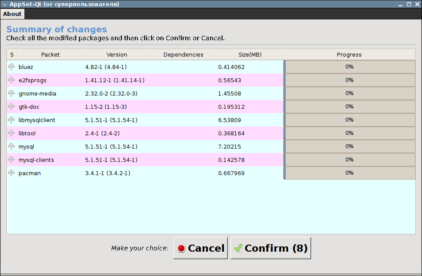Screen dimensions: 422x276
Task: Click version 3.4.1-1 (3.4.2-1) cell
Action: click(x=108, y=173)
